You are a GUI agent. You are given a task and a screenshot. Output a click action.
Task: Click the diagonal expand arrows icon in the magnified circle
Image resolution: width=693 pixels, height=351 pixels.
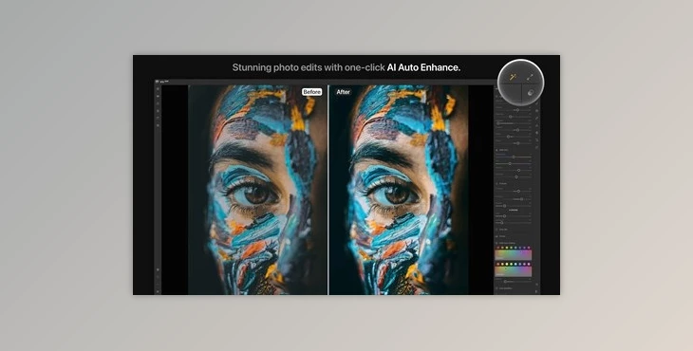530,77
